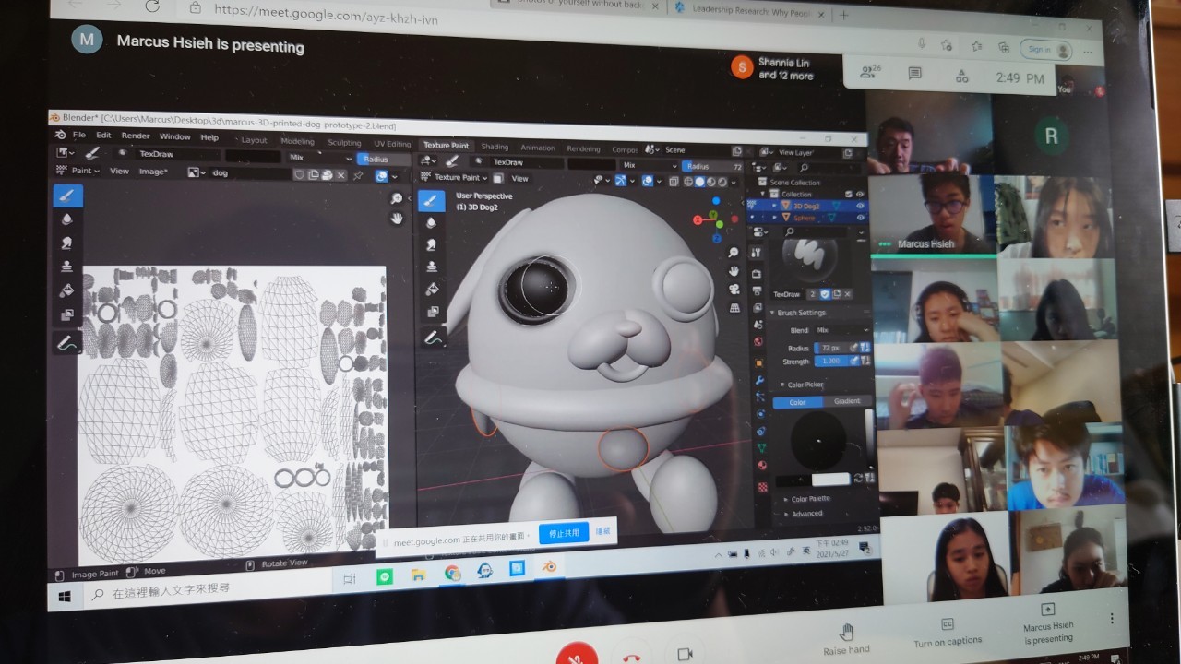Viewport: 1181px width, 664px height.
Task: Open the Render menu
Action: coord(135,136)
